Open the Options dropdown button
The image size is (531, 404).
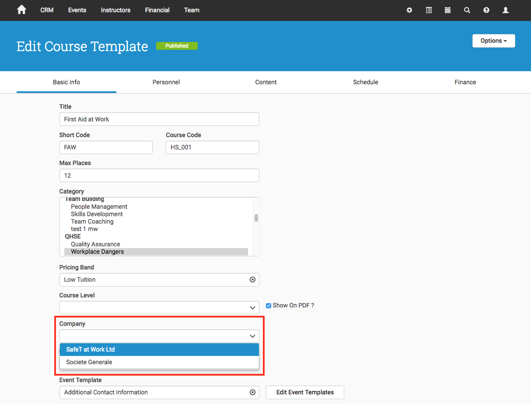[494, 41]
